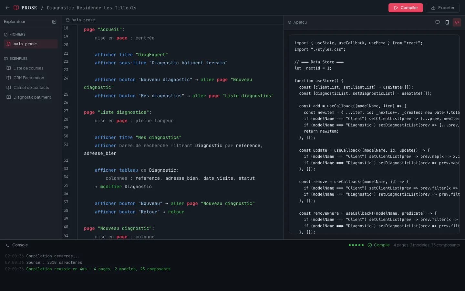465x291 pixels.
Task: Click the Compiler button
Action: point(406,8)
